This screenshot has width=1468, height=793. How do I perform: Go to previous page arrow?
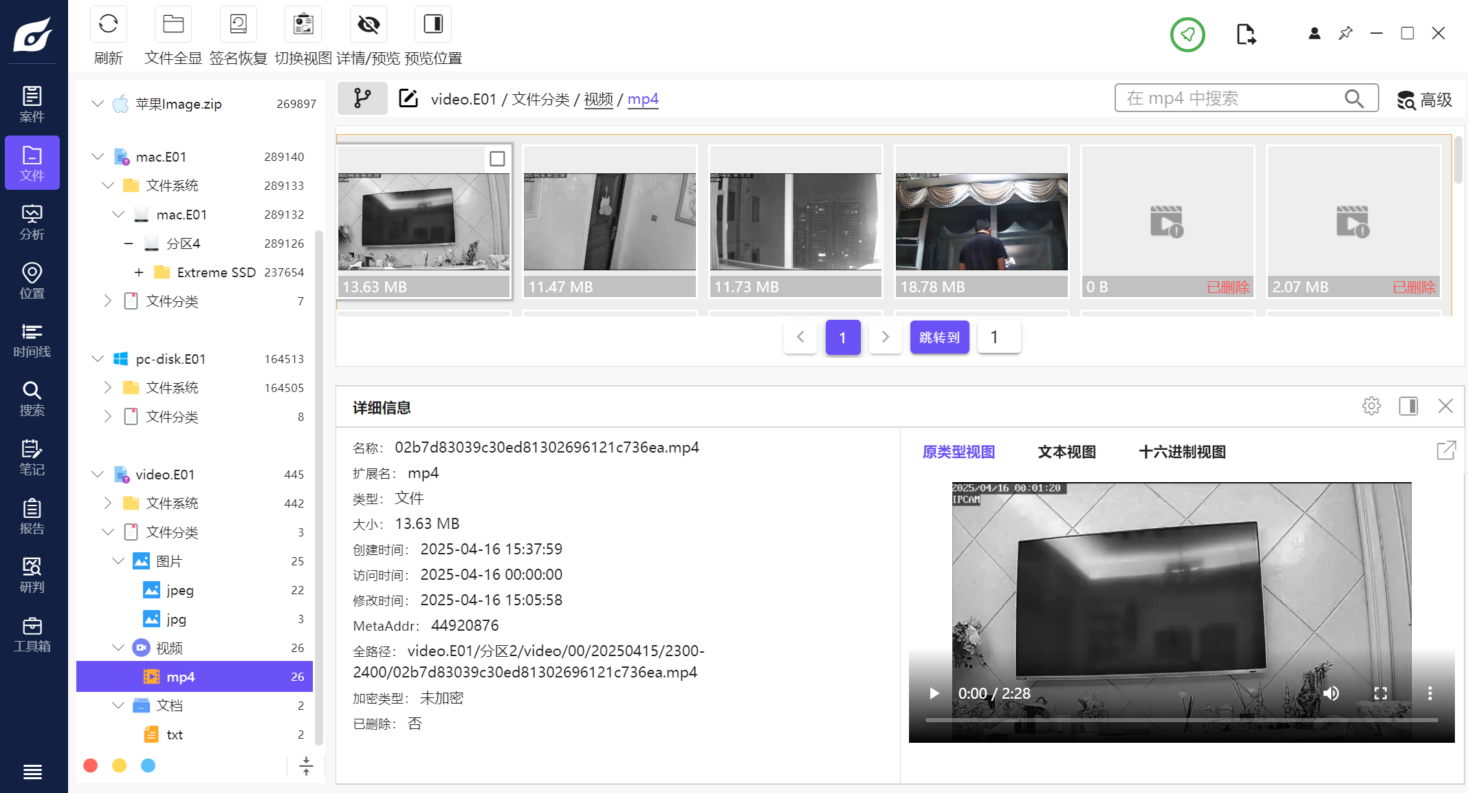click(800, 337)
